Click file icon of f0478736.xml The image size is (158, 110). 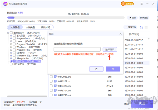55,95
